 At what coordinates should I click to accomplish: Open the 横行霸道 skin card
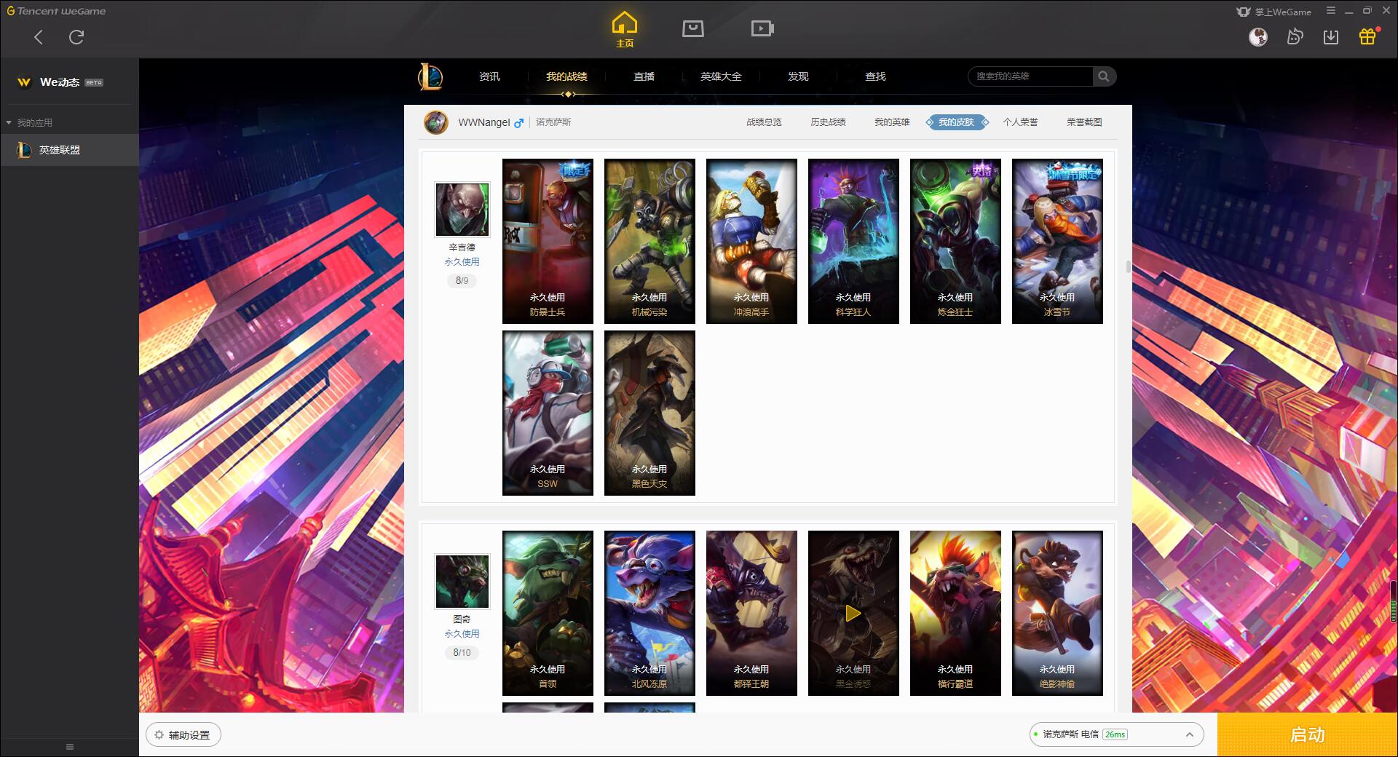[955, 613]
